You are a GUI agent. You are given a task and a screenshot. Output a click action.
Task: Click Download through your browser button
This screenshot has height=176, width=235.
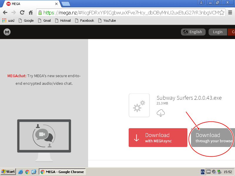click(213, 138)
